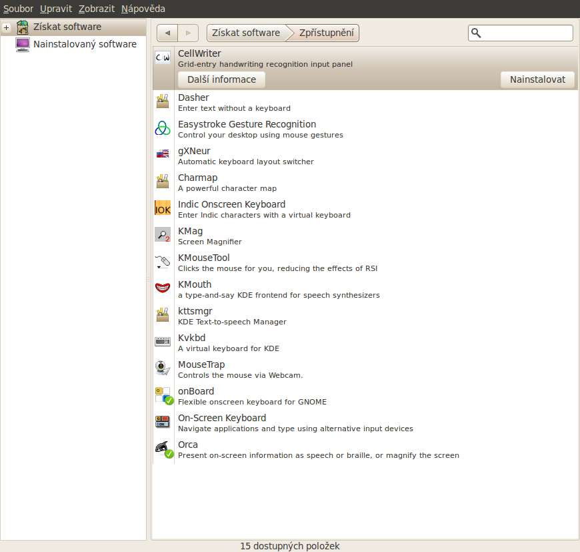Click the Získat software breadcrumb

(x=246, y=33)
